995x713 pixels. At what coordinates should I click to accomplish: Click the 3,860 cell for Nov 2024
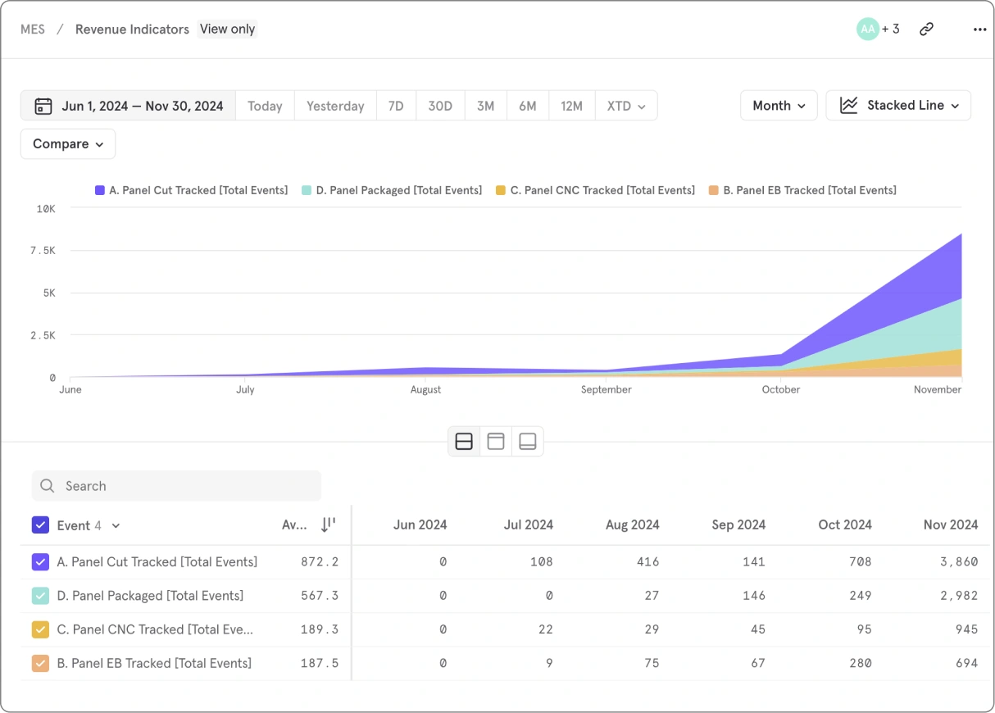tap(960, 562)
